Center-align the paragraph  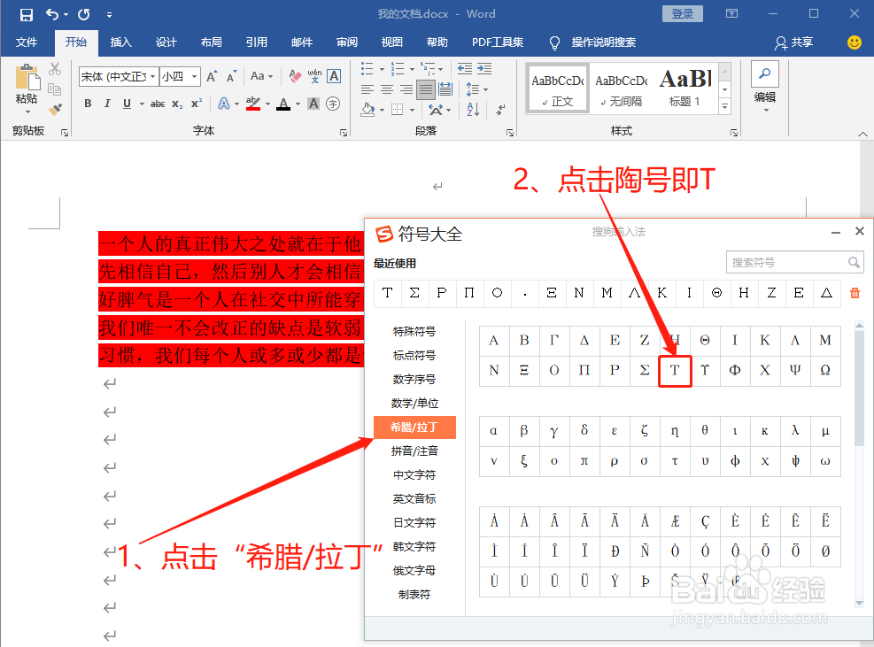[387, 89]
